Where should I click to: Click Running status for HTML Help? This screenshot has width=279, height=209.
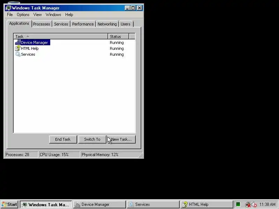click(x=117, y=48)
